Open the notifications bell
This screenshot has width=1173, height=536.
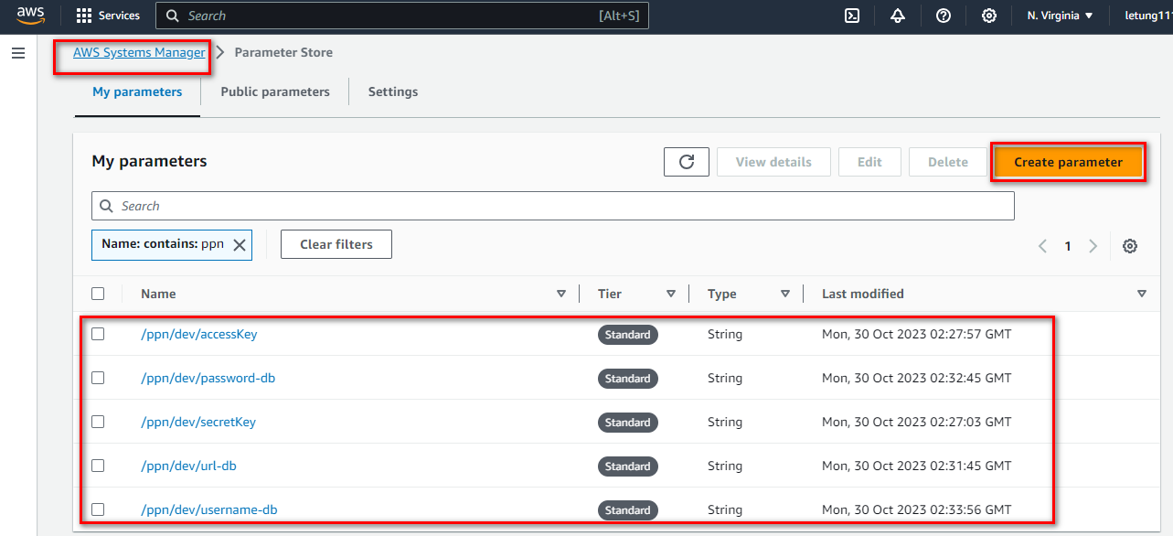(898, 16)
